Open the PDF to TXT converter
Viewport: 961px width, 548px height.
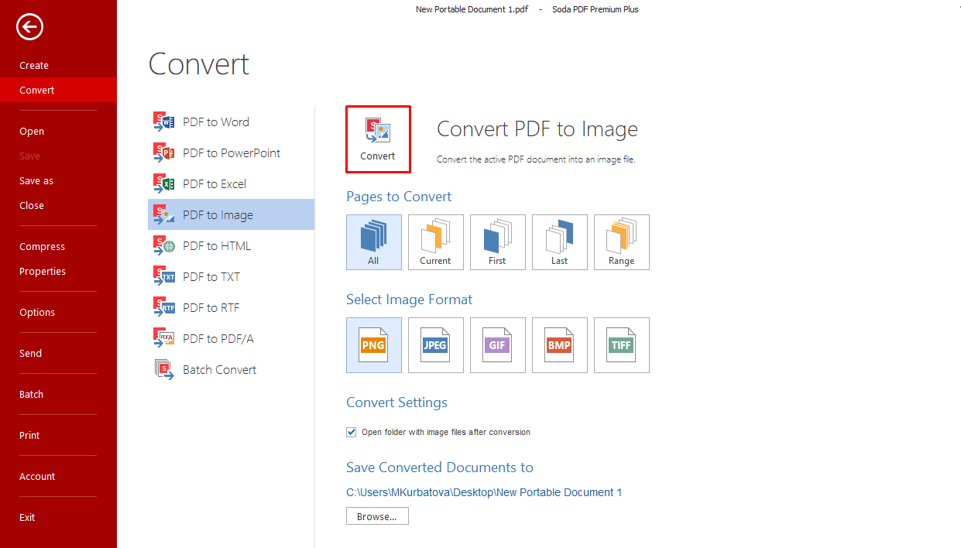tap(213, 276)
